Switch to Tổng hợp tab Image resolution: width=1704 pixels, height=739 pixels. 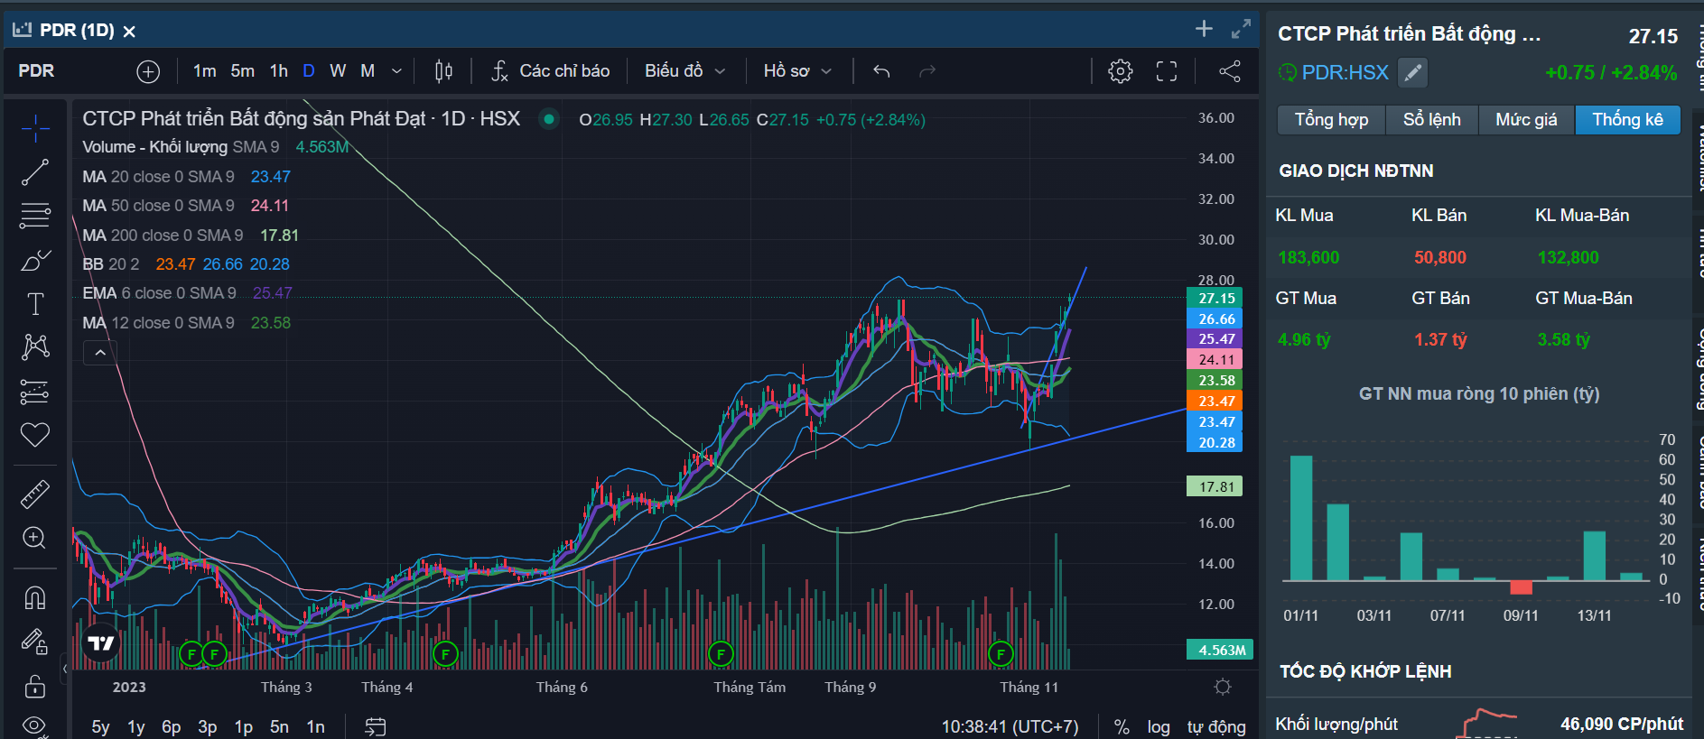coord(1331,120)
